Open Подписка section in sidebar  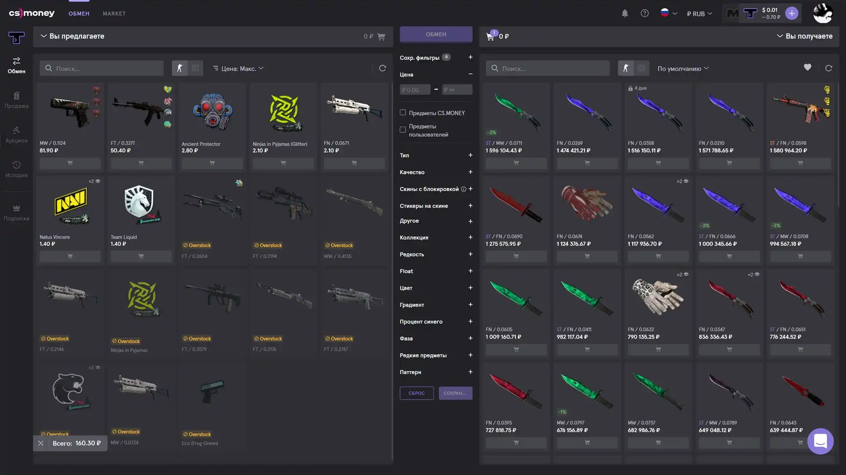click(x=16, y=212)
